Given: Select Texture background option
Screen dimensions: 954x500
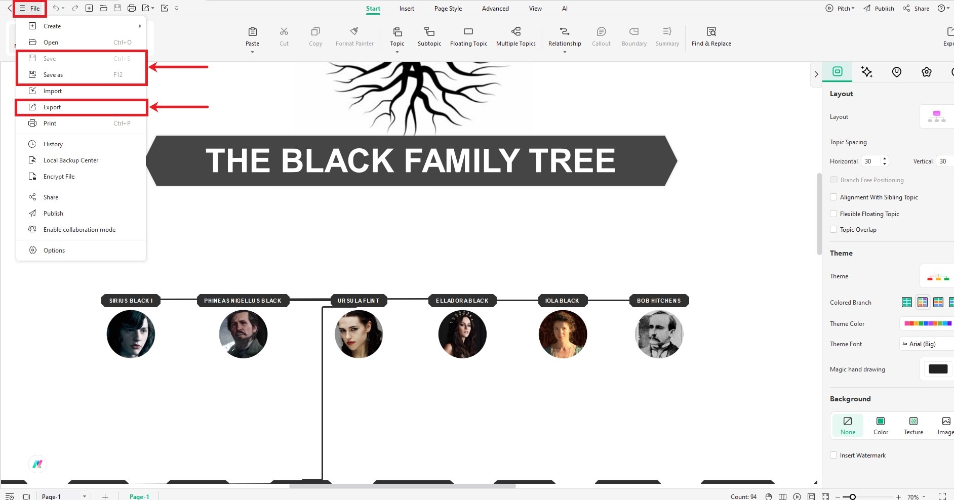Looking at the screenshot, I should click(x=913, y=426).
